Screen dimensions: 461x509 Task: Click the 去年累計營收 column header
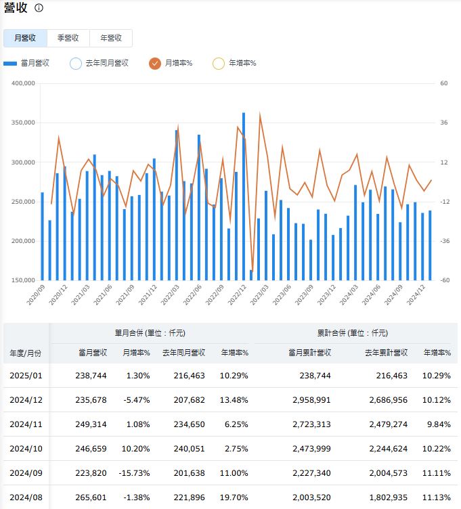pos(387,353)
